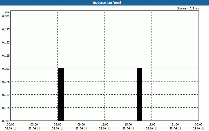Click the 21:00 time axis label
This screenshot has width=209, height=131.
(175, 124)
